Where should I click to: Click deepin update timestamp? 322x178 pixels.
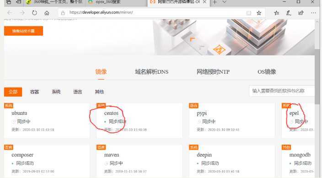218,172
